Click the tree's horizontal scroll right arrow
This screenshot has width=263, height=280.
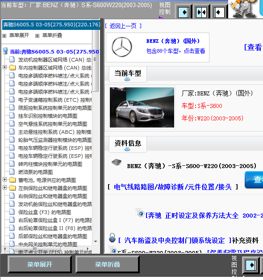[88, 249]
